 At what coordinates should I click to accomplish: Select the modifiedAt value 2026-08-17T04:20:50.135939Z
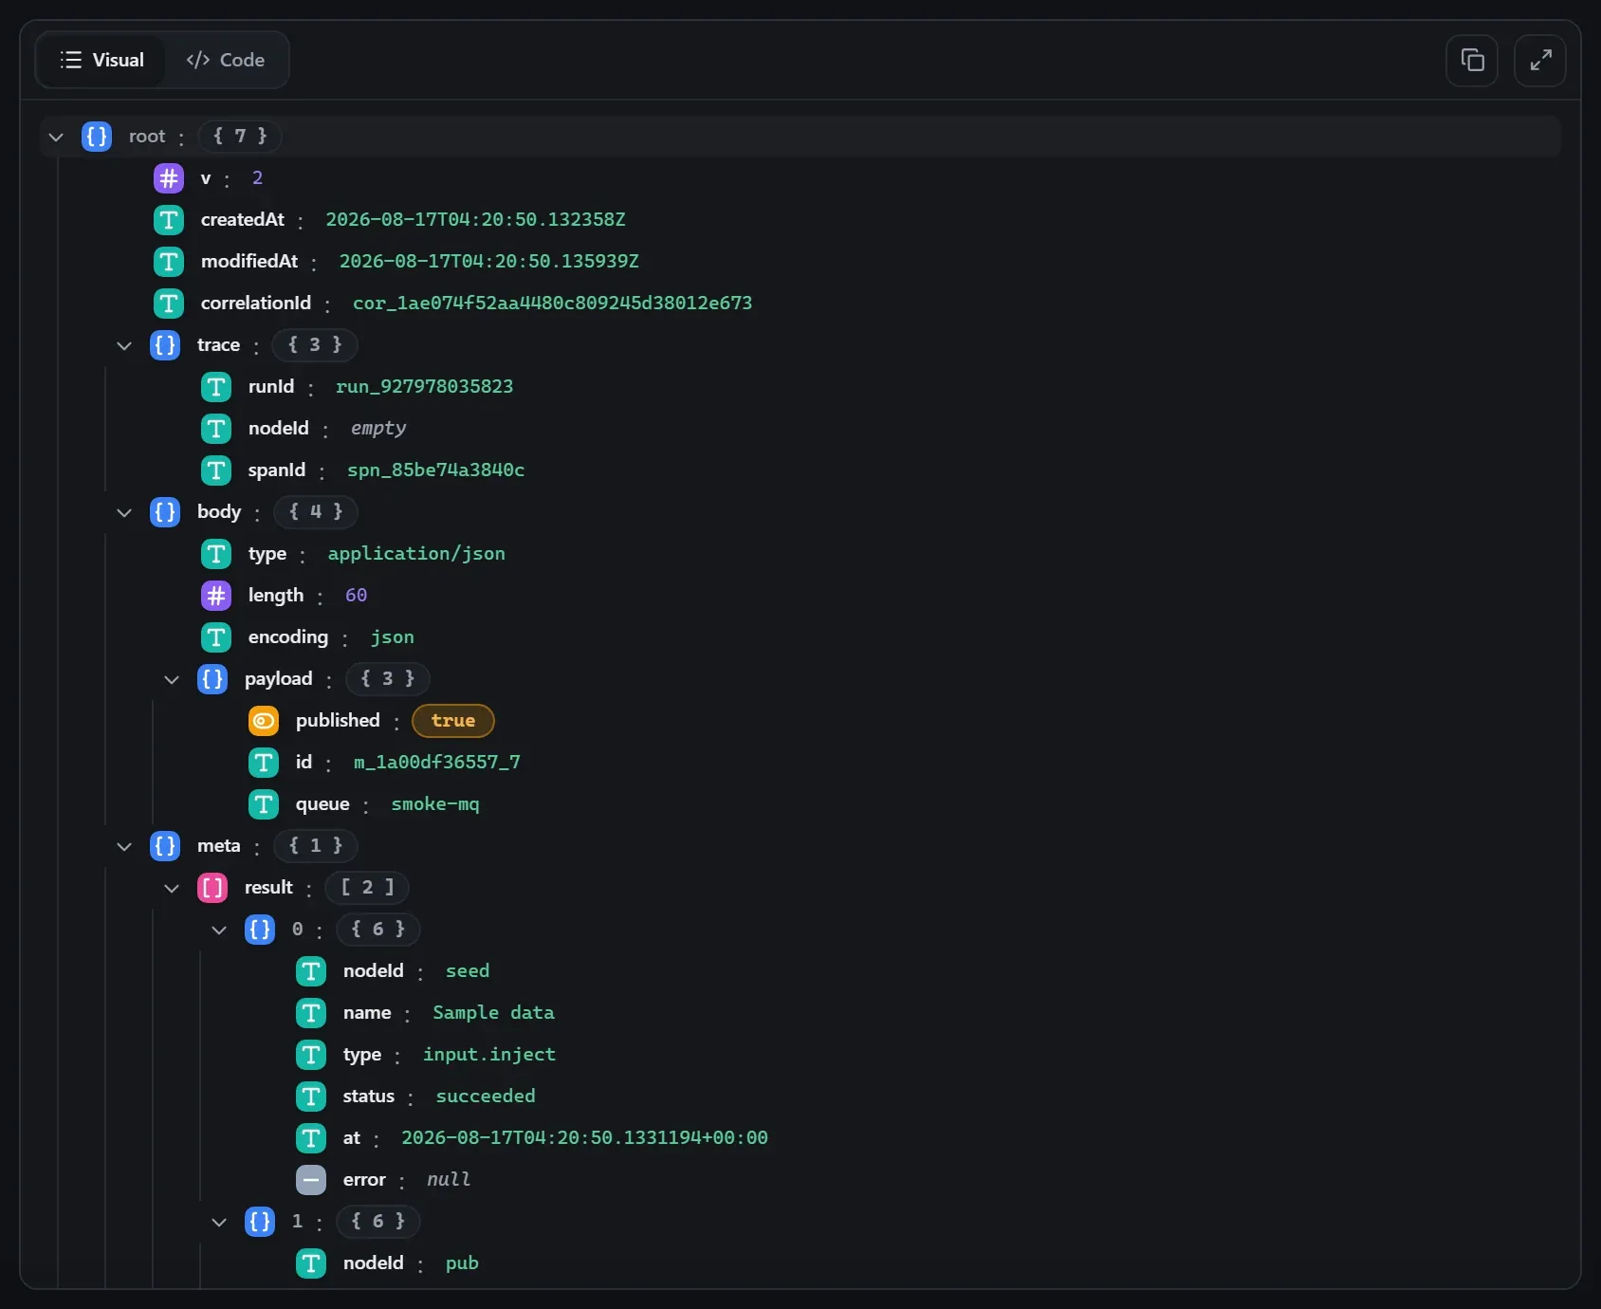pos(489,262)
